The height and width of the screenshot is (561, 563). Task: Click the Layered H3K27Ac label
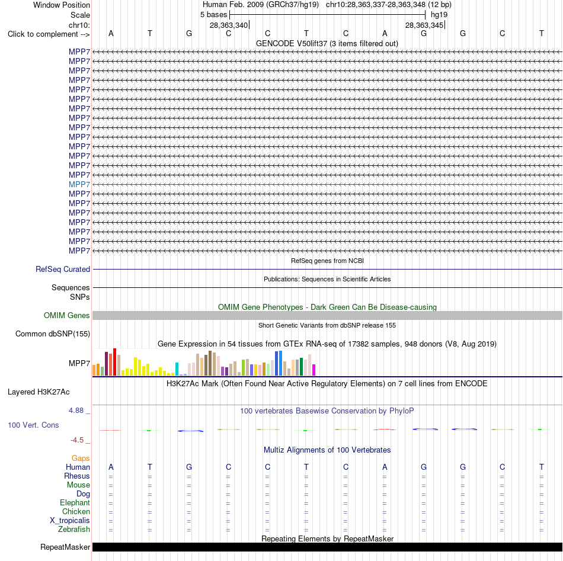pos(39,392)
